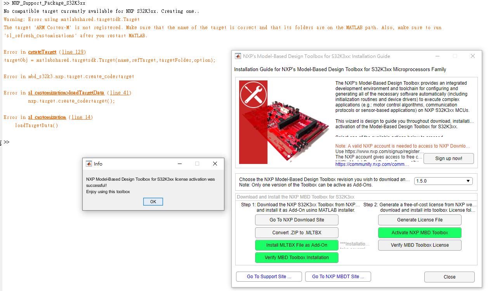The width and height of the screenshot is (493, 291).
Task: Click Go To NXP Download Site
Action: 297,220
